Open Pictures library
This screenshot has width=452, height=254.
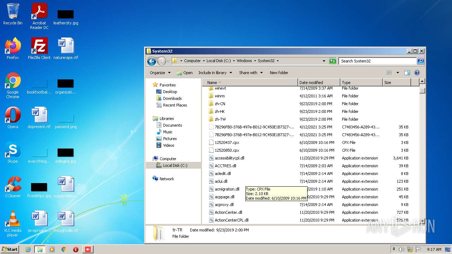click(x=170, y=139)
